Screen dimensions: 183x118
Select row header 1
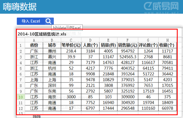click(x=21, y=45)
